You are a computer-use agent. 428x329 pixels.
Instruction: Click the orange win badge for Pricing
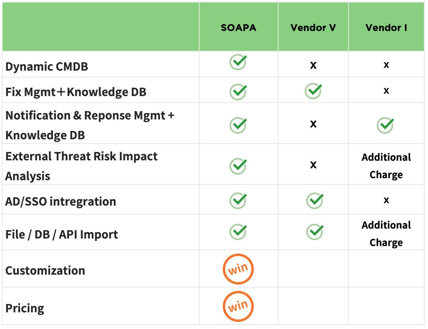(x=238, y=306)
